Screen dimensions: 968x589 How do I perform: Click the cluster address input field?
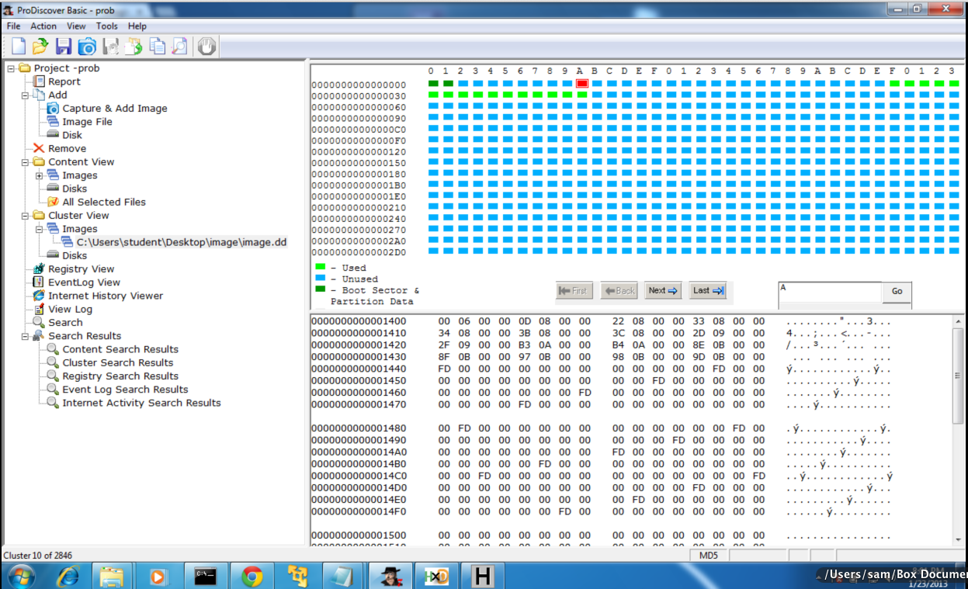pyautogui.click(x=830, y=292)
